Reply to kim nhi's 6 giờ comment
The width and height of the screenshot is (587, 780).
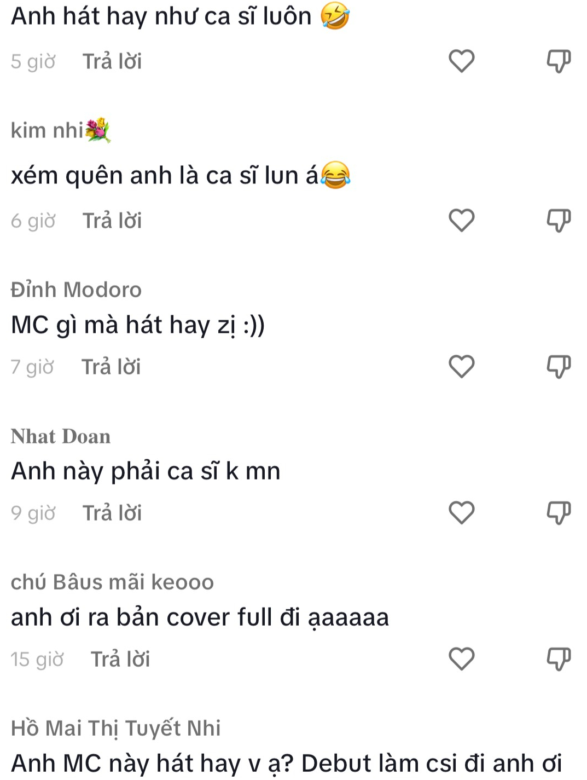pyautogui.click(x=112, y=221)
